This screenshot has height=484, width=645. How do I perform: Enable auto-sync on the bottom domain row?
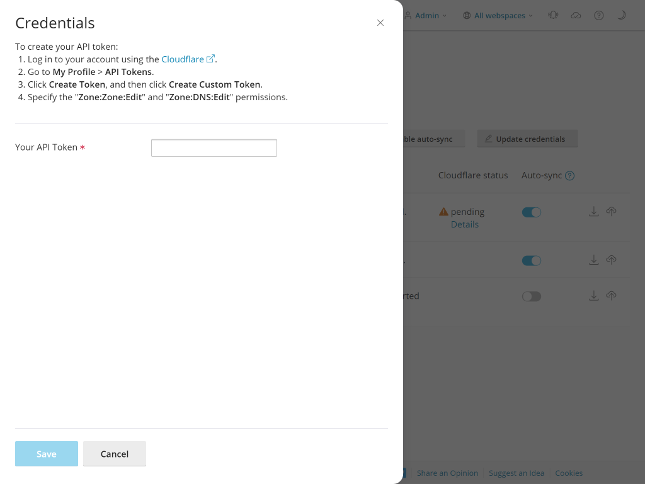[531, 296]
